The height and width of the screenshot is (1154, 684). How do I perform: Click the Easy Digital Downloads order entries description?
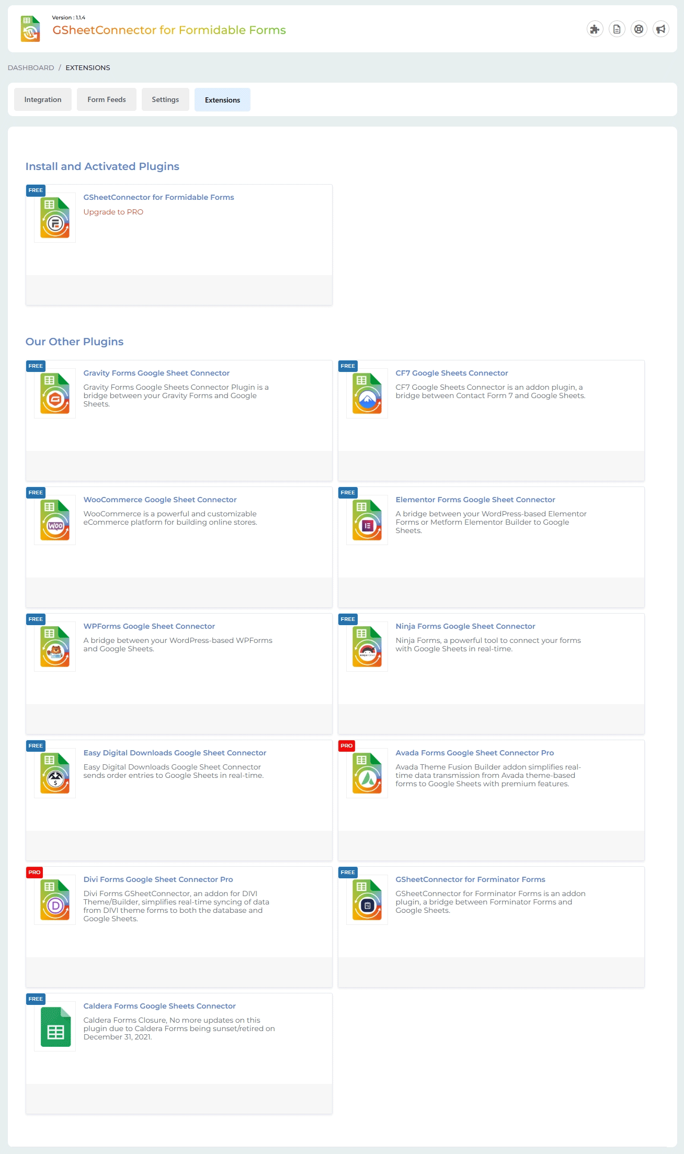(174, 771)
